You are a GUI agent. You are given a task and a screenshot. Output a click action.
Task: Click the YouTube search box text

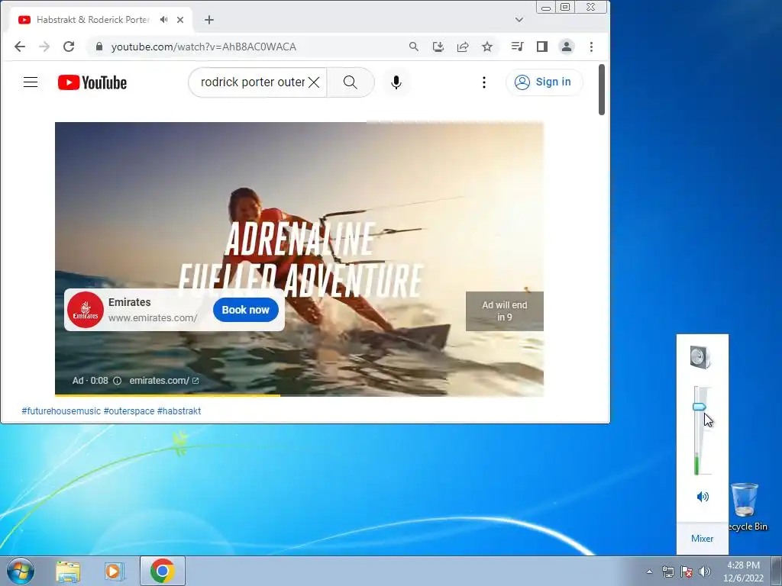252,82
